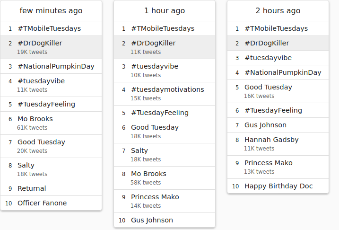Click the 2 hours ago column header
Viewport: 339px width, 230px height.
click(x=278, y=10)
